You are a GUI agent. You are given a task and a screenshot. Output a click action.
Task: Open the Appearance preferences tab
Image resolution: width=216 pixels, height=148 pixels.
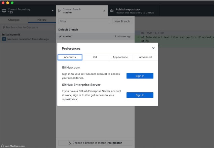point(120,57)
